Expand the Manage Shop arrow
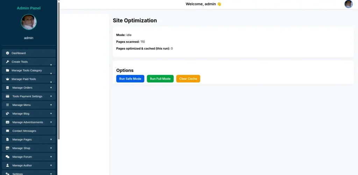 coord(51,148)
